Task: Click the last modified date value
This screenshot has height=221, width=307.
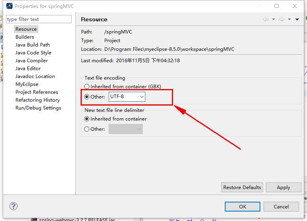Action: tap(148, 61)
